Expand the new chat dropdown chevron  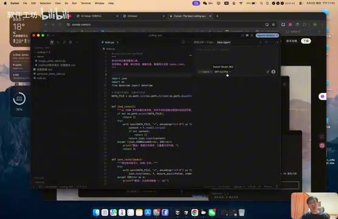click(261, 43)
